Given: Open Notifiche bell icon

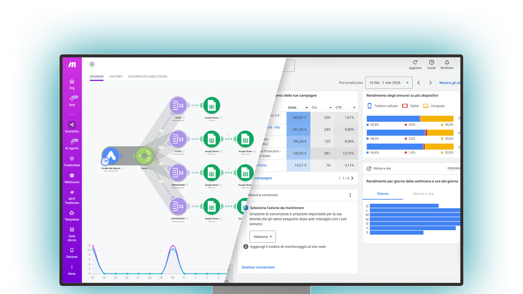Looking at the screenshot, I should point(447,62).
